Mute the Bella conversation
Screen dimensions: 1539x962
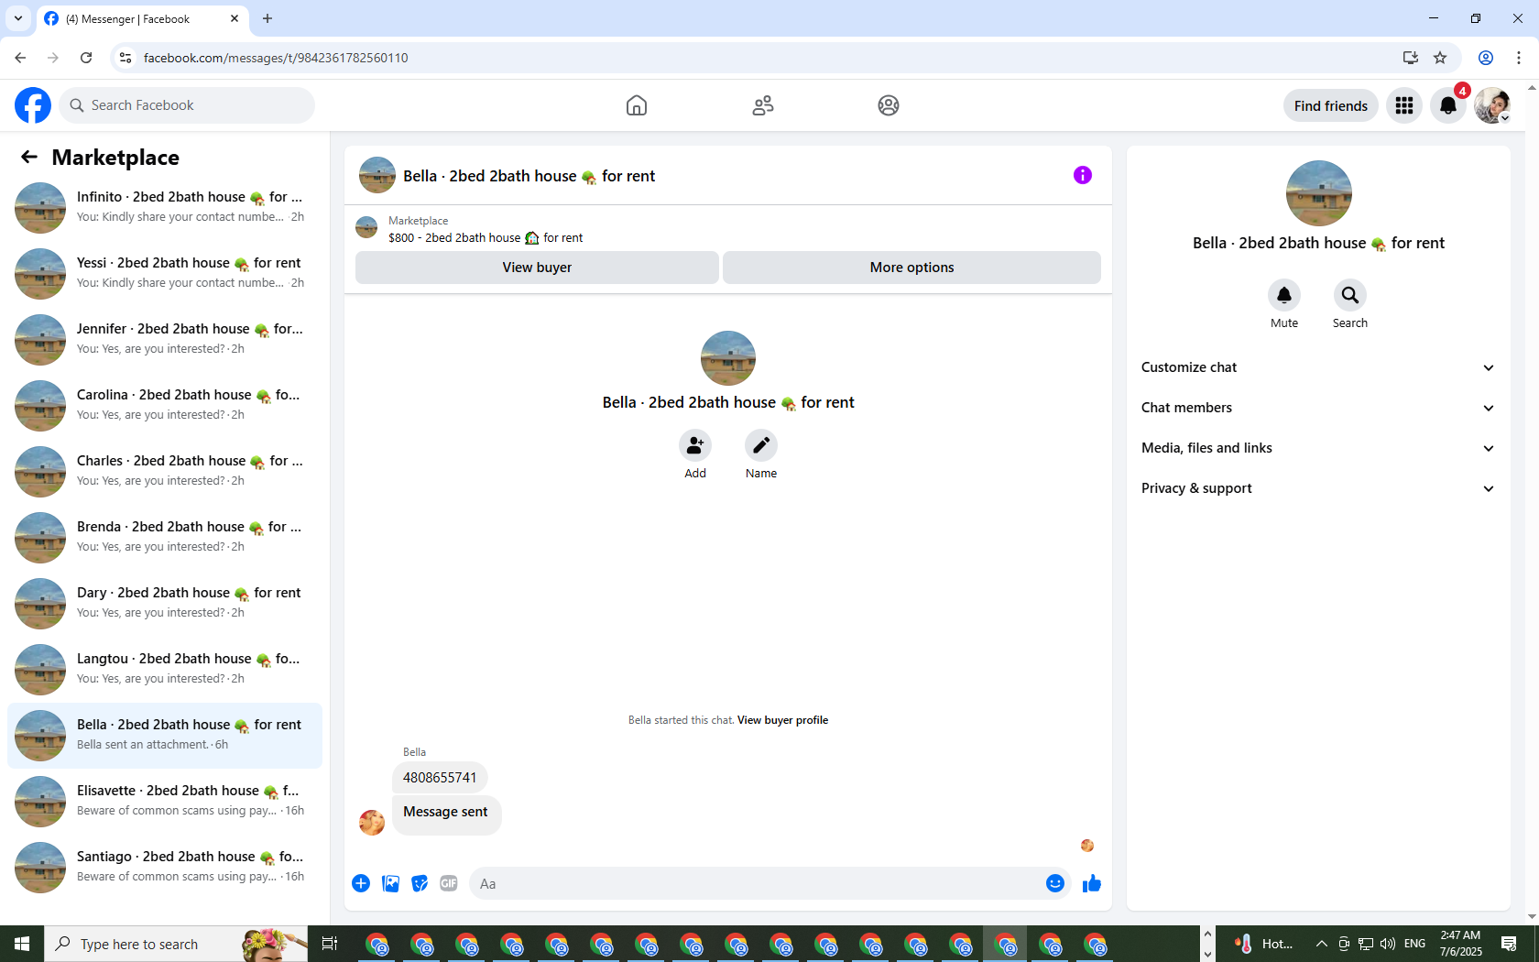click(1284, 295)
